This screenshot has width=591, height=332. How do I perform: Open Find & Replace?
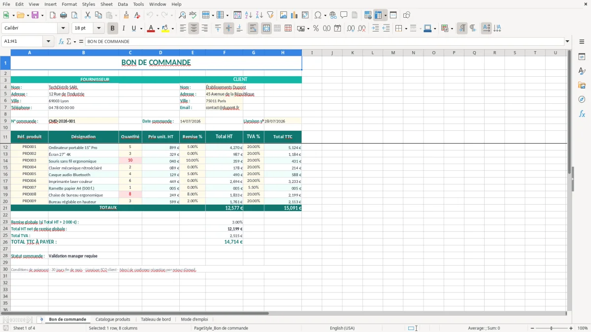(182, 15)
